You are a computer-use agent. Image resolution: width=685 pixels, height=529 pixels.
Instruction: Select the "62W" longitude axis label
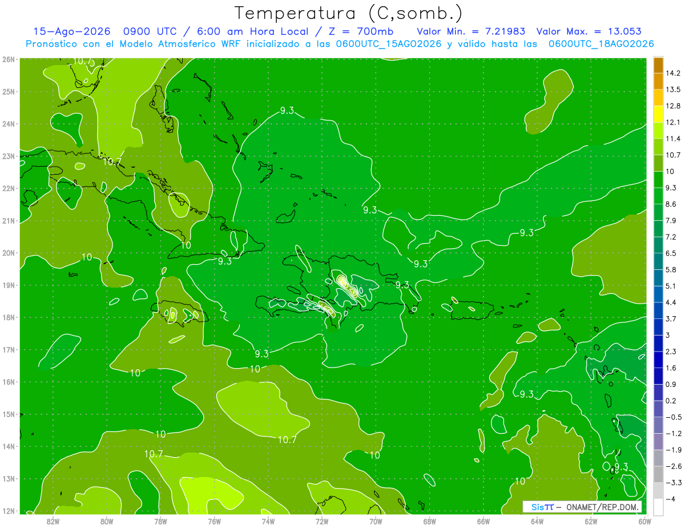(591, 520)
